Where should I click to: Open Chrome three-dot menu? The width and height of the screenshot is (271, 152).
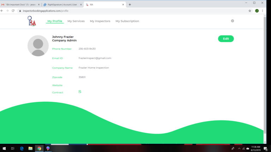[x=262, y=11]
